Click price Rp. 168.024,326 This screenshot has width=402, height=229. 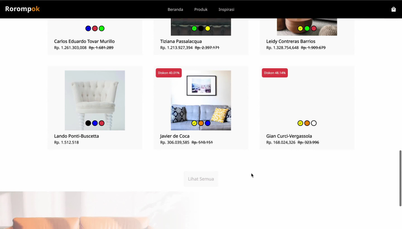[x=281, y=142]
